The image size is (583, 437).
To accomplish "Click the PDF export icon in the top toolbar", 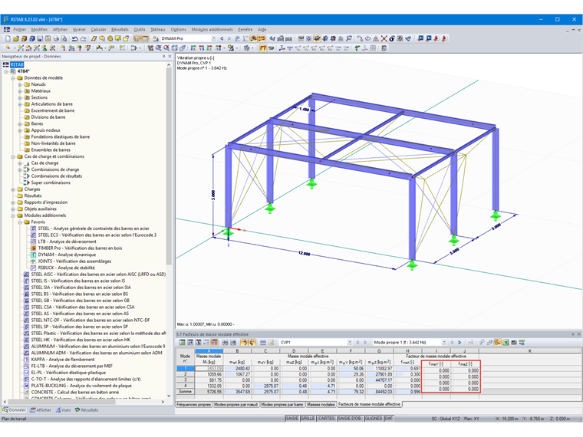I will click(x=444, y=38).
